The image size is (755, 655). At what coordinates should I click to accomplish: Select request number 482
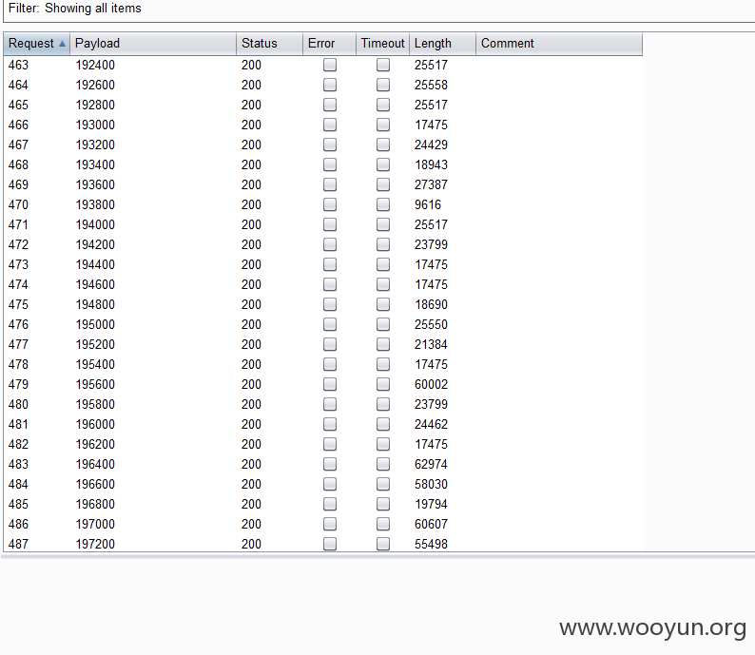[18, 445]
